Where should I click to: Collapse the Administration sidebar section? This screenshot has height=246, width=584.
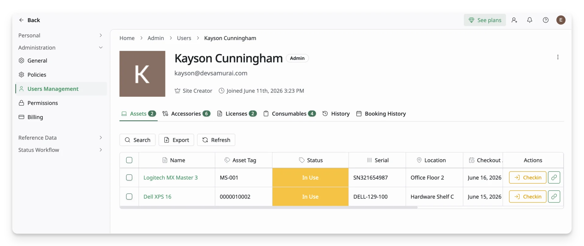(x=61, y=48)
